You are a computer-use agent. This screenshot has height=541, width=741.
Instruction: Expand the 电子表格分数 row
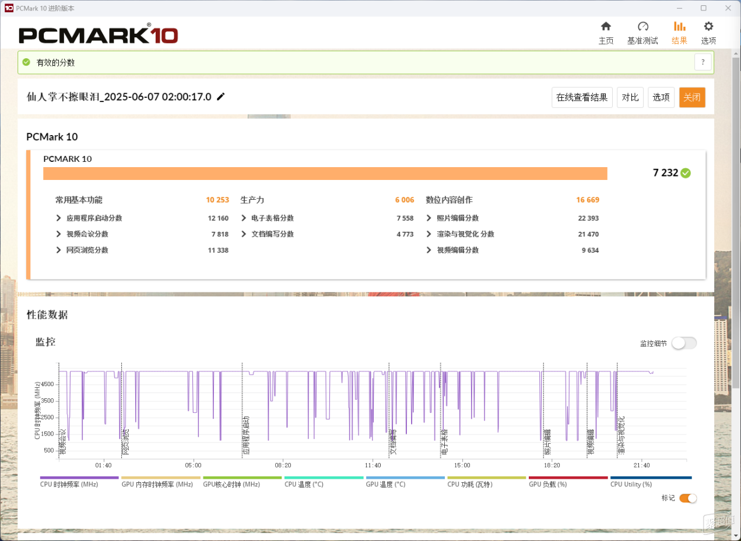coord(327,218)
